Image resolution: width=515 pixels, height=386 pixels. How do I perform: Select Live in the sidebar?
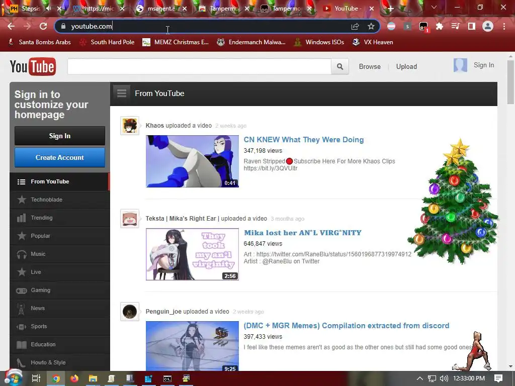pos(59,272)
